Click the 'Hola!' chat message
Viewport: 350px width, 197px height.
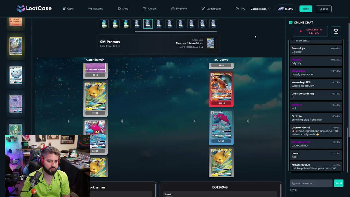[x=316, y=107]
